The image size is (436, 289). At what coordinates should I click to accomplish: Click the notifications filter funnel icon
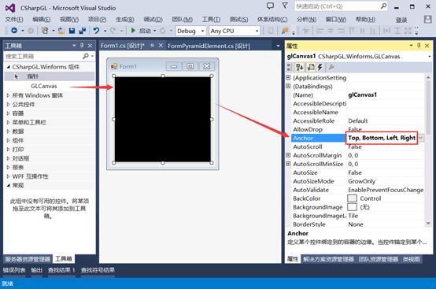coord(285,6)
